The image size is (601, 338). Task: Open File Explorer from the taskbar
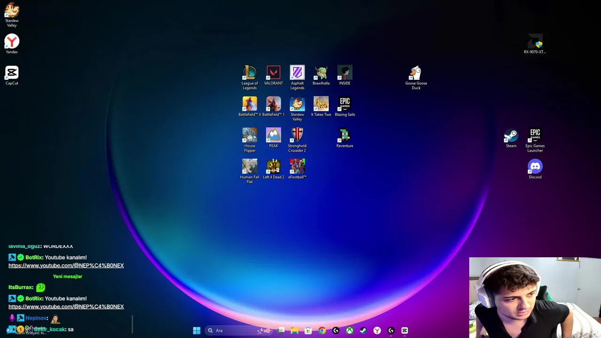tap(294, 330)
